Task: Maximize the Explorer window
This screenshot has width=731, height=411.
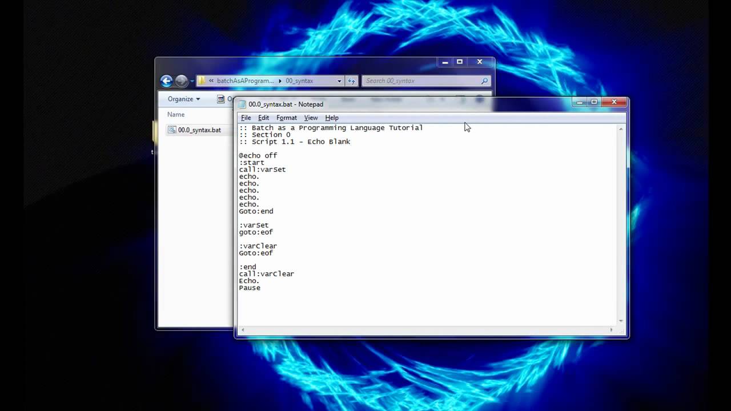Action: pos(460,62)
